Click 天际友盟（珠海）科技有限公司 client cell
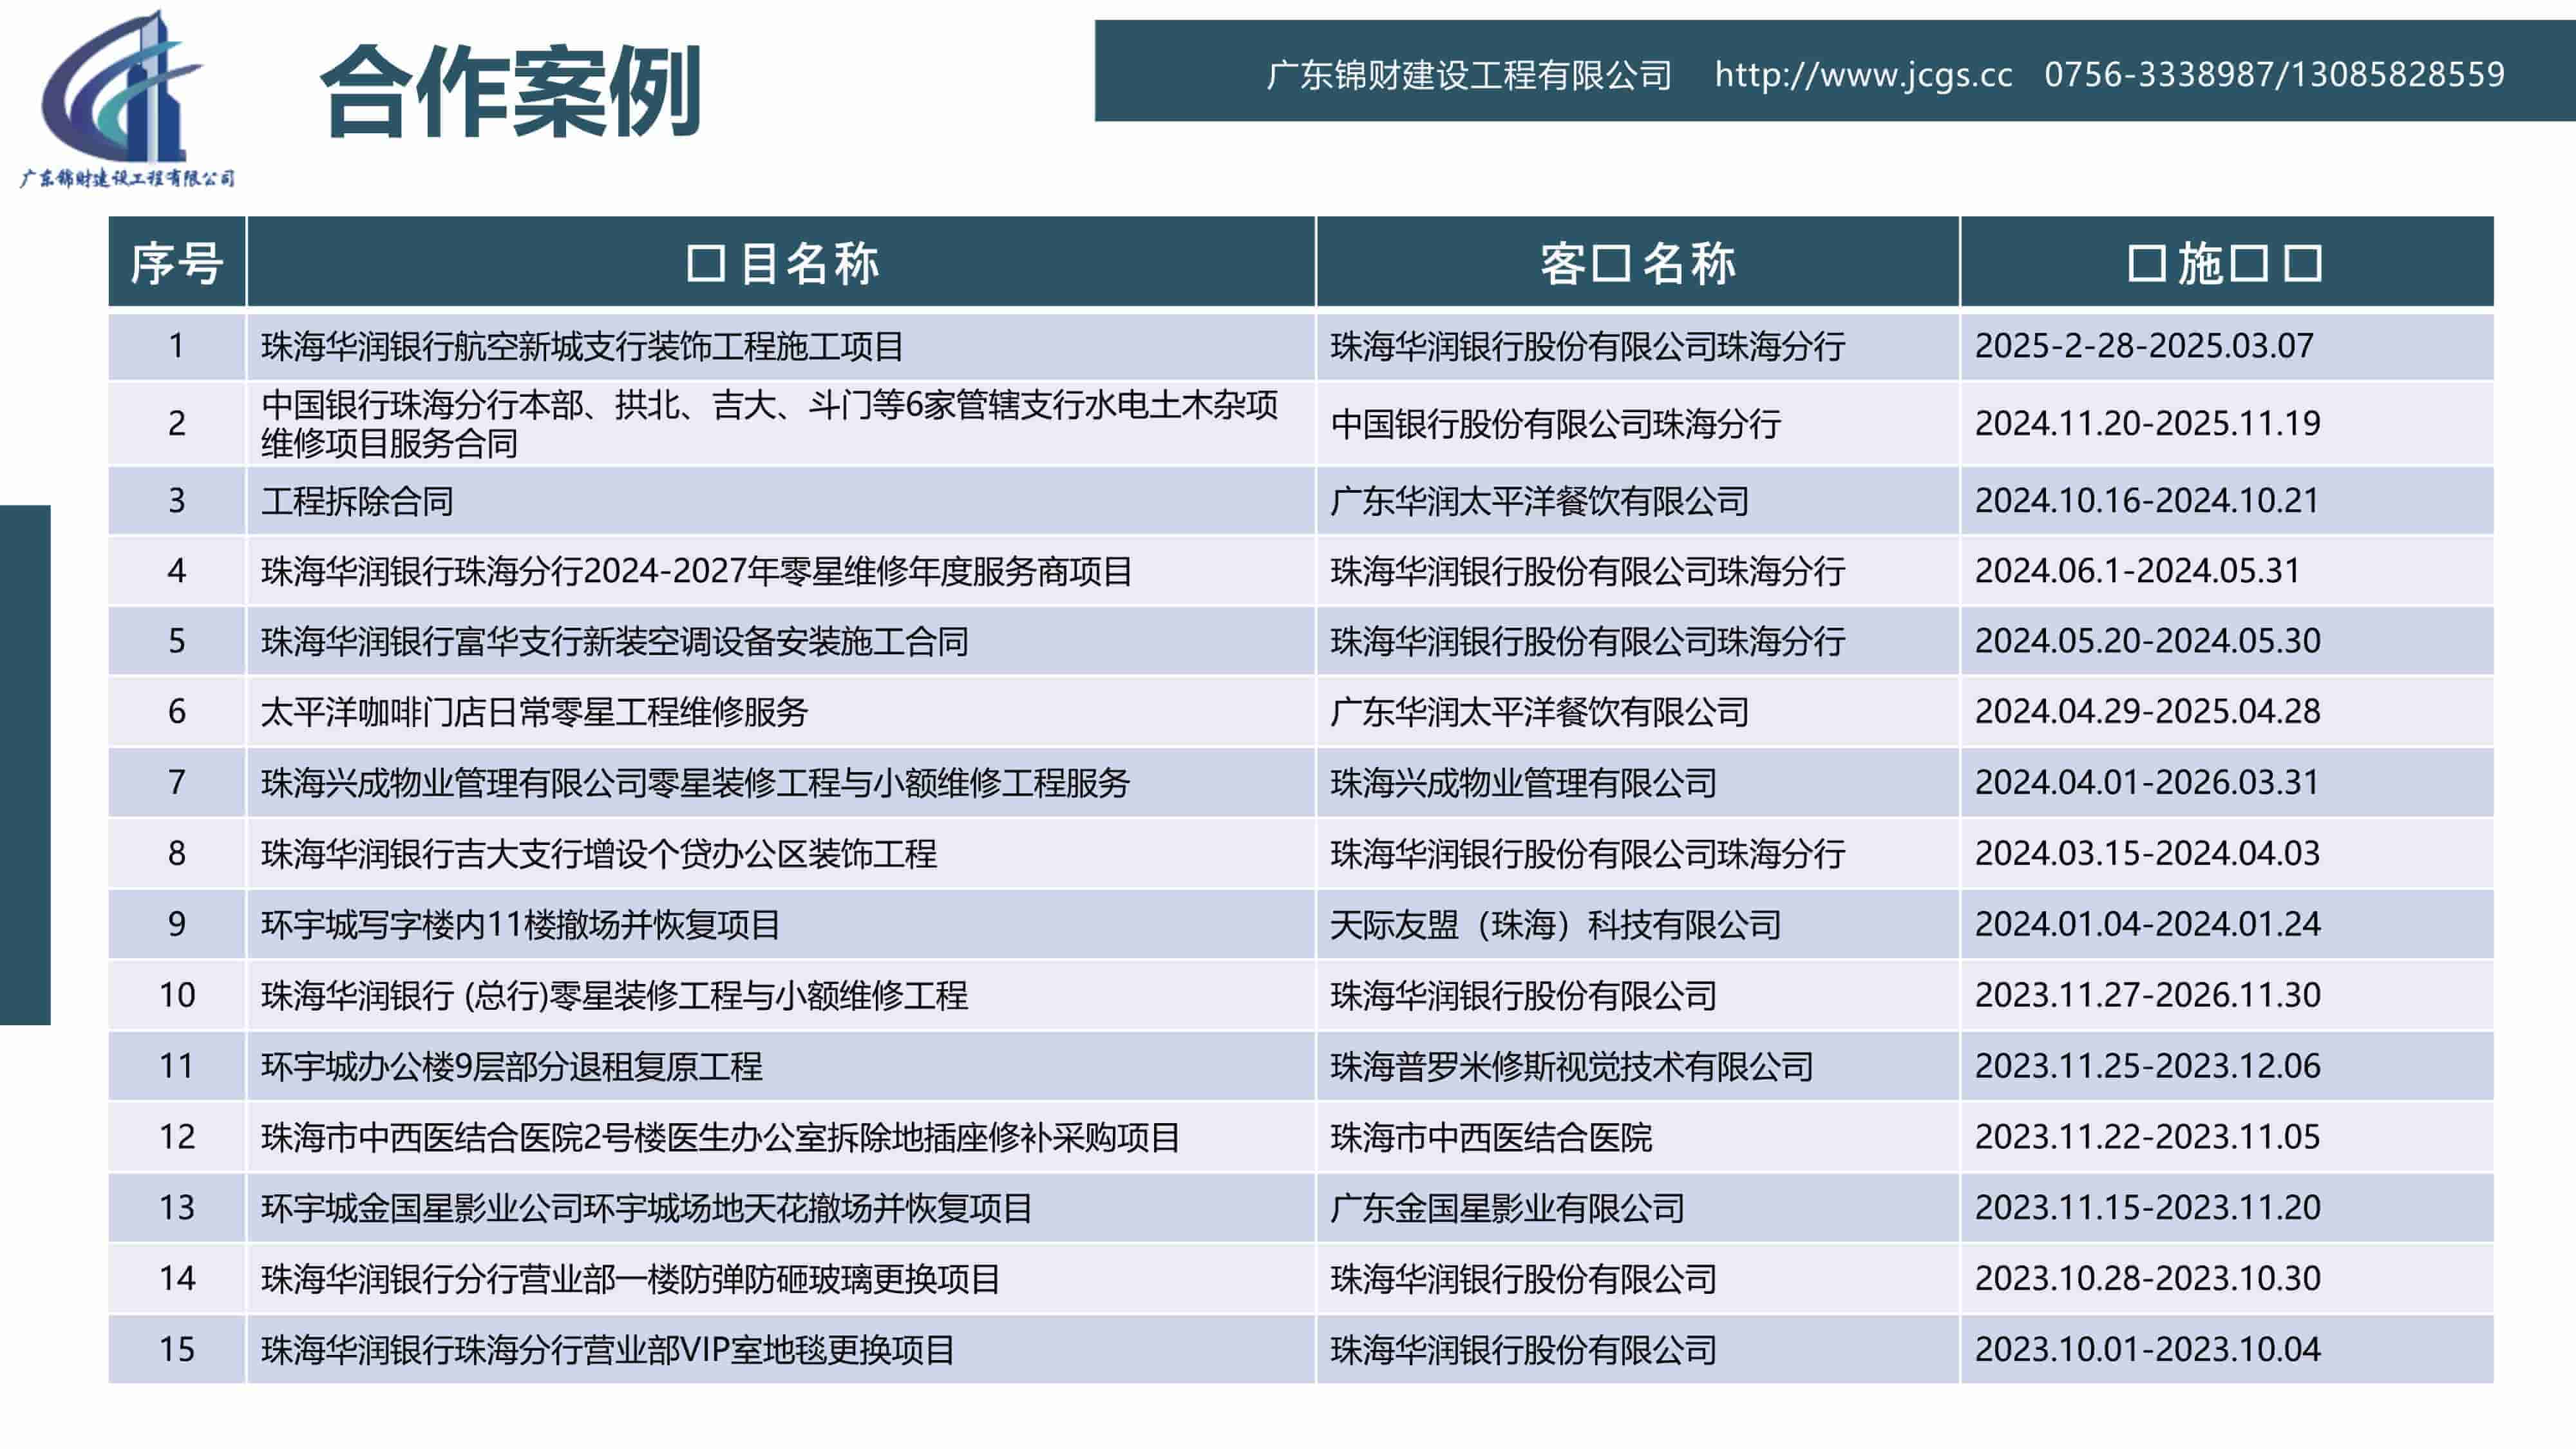 (1637, 924)
